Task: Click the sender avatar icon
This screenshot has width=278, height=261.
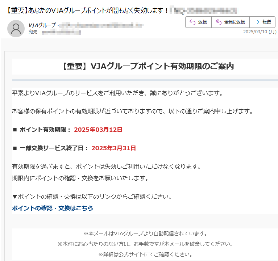Action: 16,29
